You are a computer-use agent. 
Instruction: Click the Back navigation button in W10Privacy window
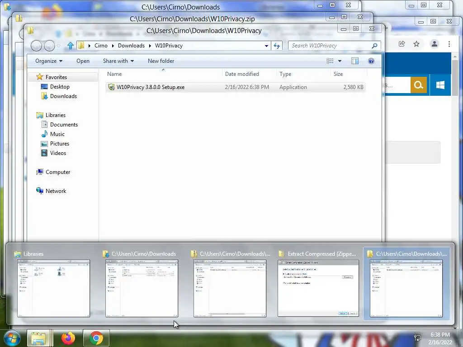tap(36, 46)
